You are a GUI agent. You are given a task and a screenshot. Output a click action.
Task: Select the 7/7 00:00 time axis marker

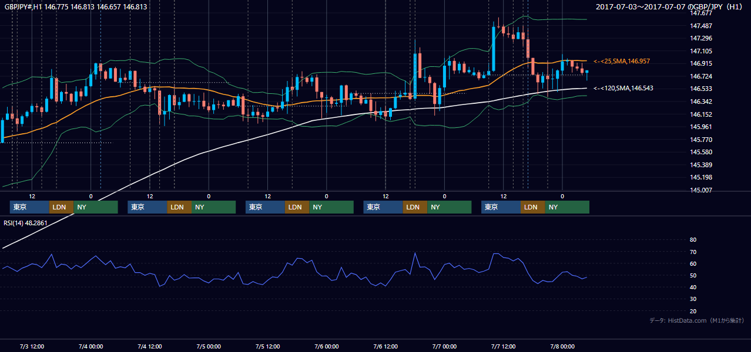tap(444, 346)
